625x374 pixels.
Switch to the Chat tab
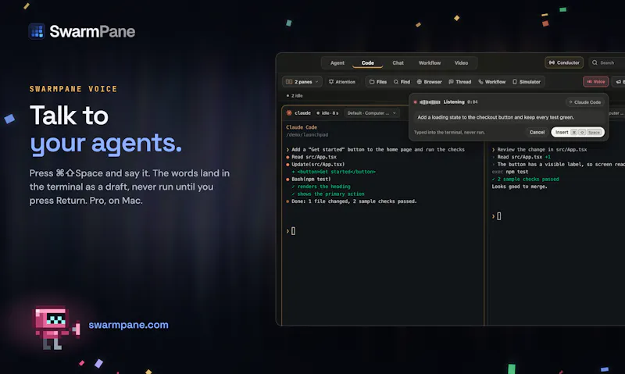click(x=398, y=63)
